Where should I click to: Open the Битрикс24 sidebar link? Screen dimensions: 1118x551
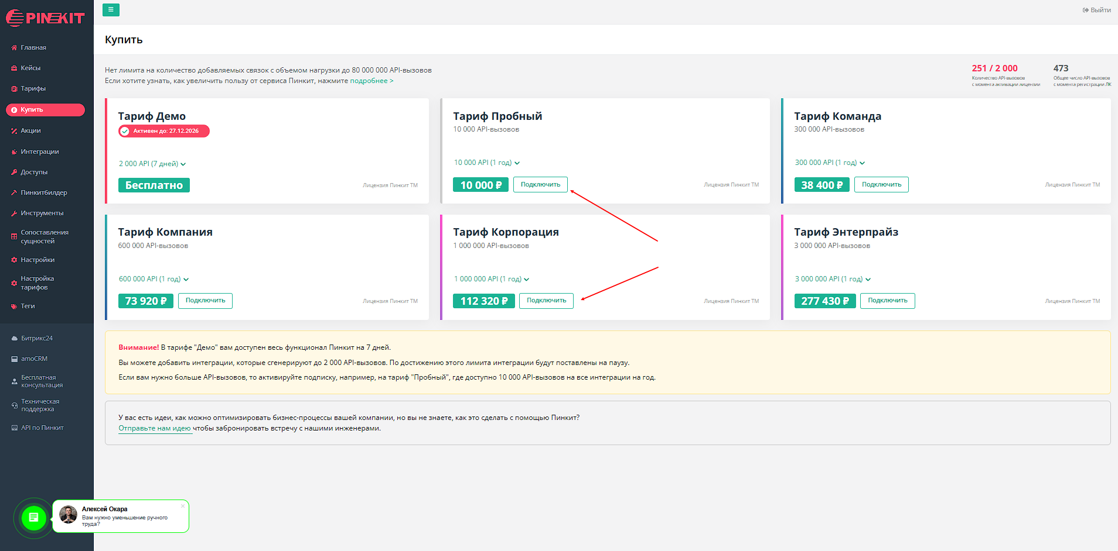pyautogui.click(x=37, y=339)
